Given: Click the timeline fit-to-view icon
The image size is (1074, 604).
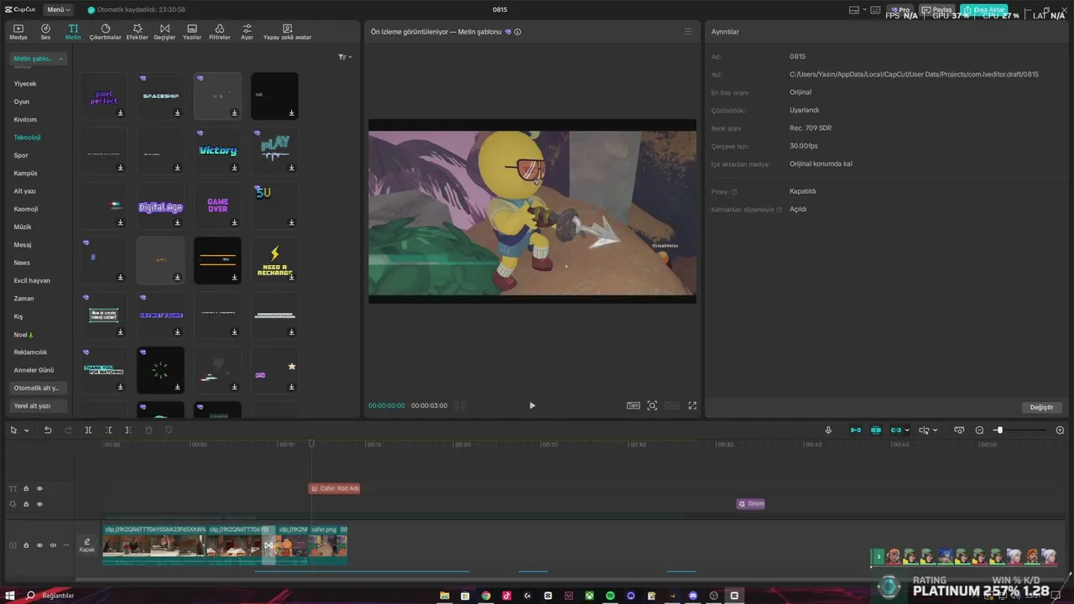Looking at the screenshot, I should 959,430.
